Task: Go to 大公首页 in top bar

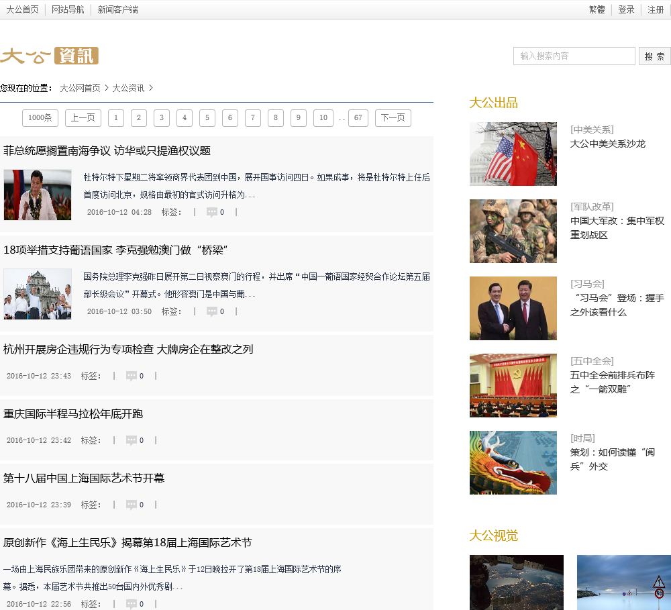Action: click(x=22, y=9)
